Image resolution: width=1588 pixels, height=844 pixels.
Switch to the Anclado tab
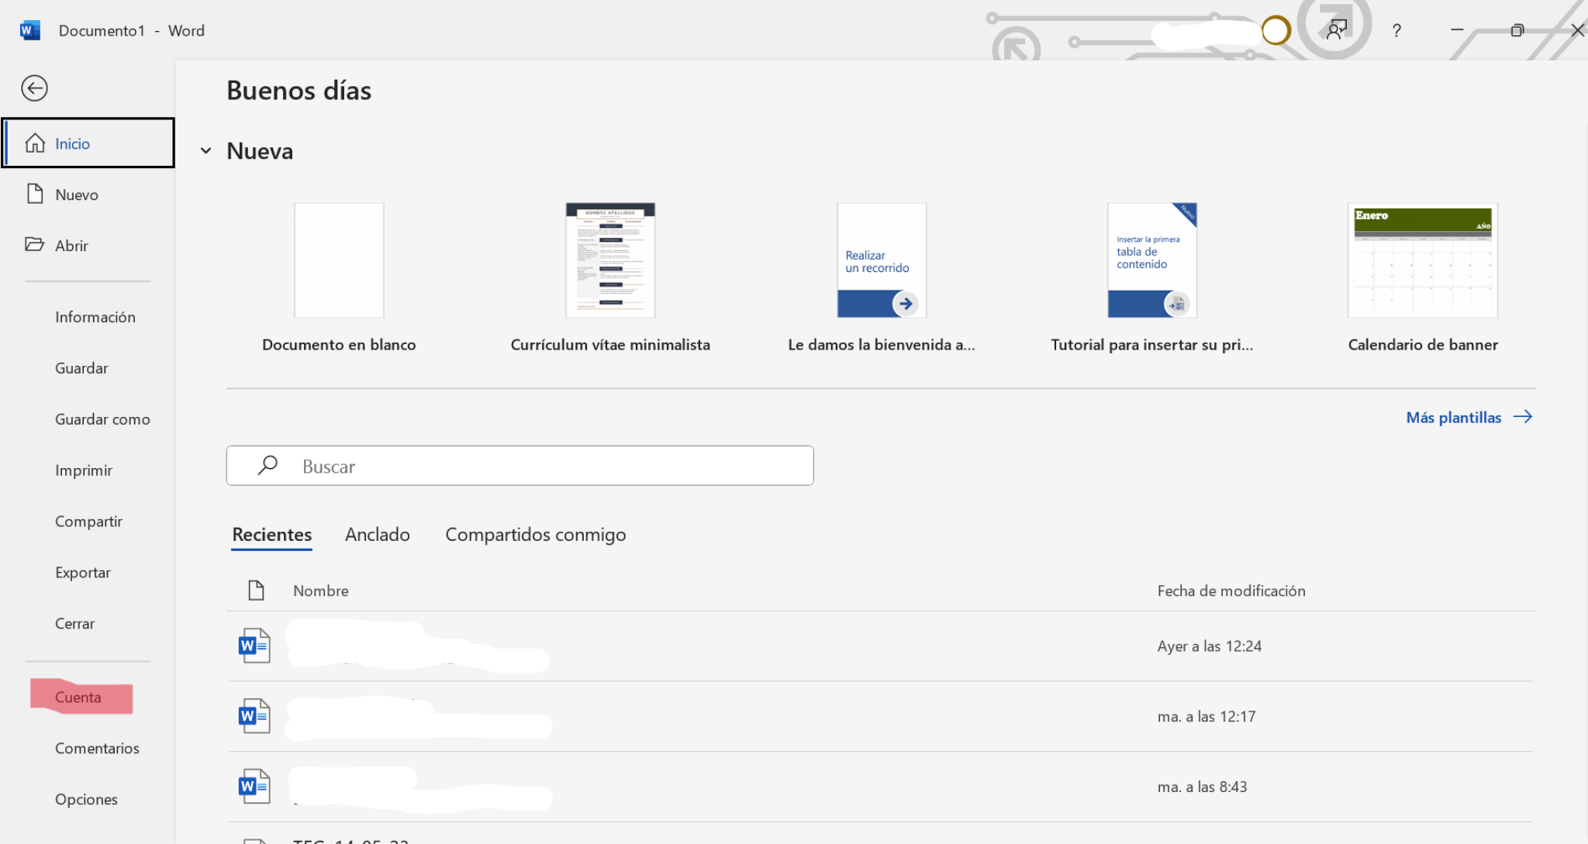[378, 534]
